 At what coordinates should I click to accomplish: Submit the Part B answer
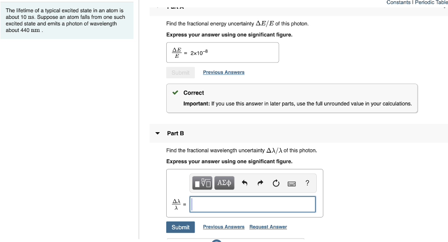tap(180, 227)
